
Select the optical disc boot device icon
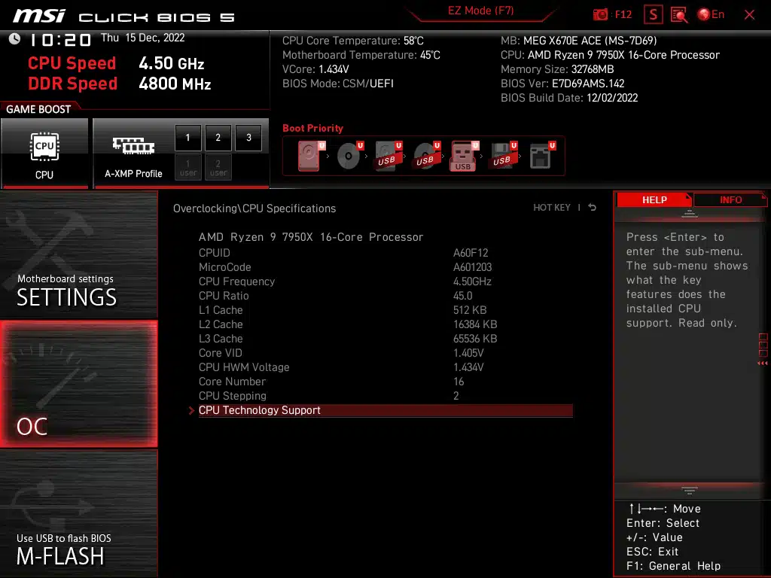coord(350,156)
